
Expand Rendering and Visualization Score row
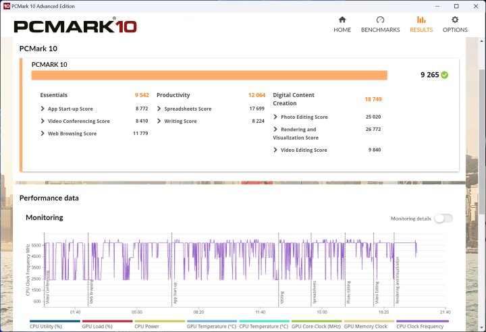click(275, 130)
